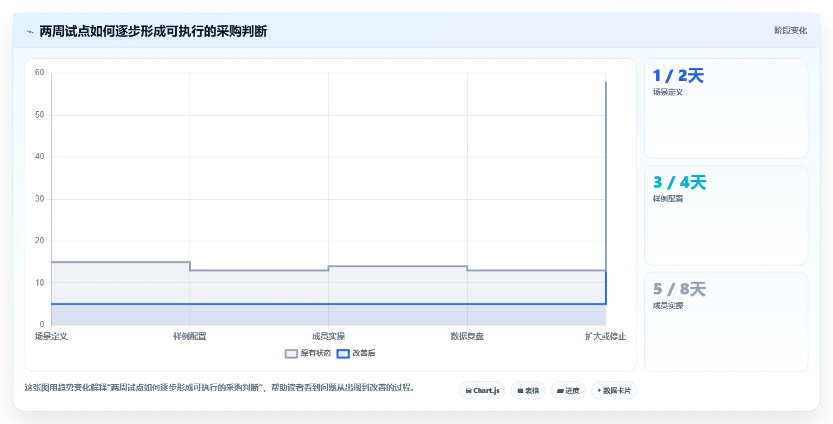Click the 阶段变化 label in header

click(790, 30)
